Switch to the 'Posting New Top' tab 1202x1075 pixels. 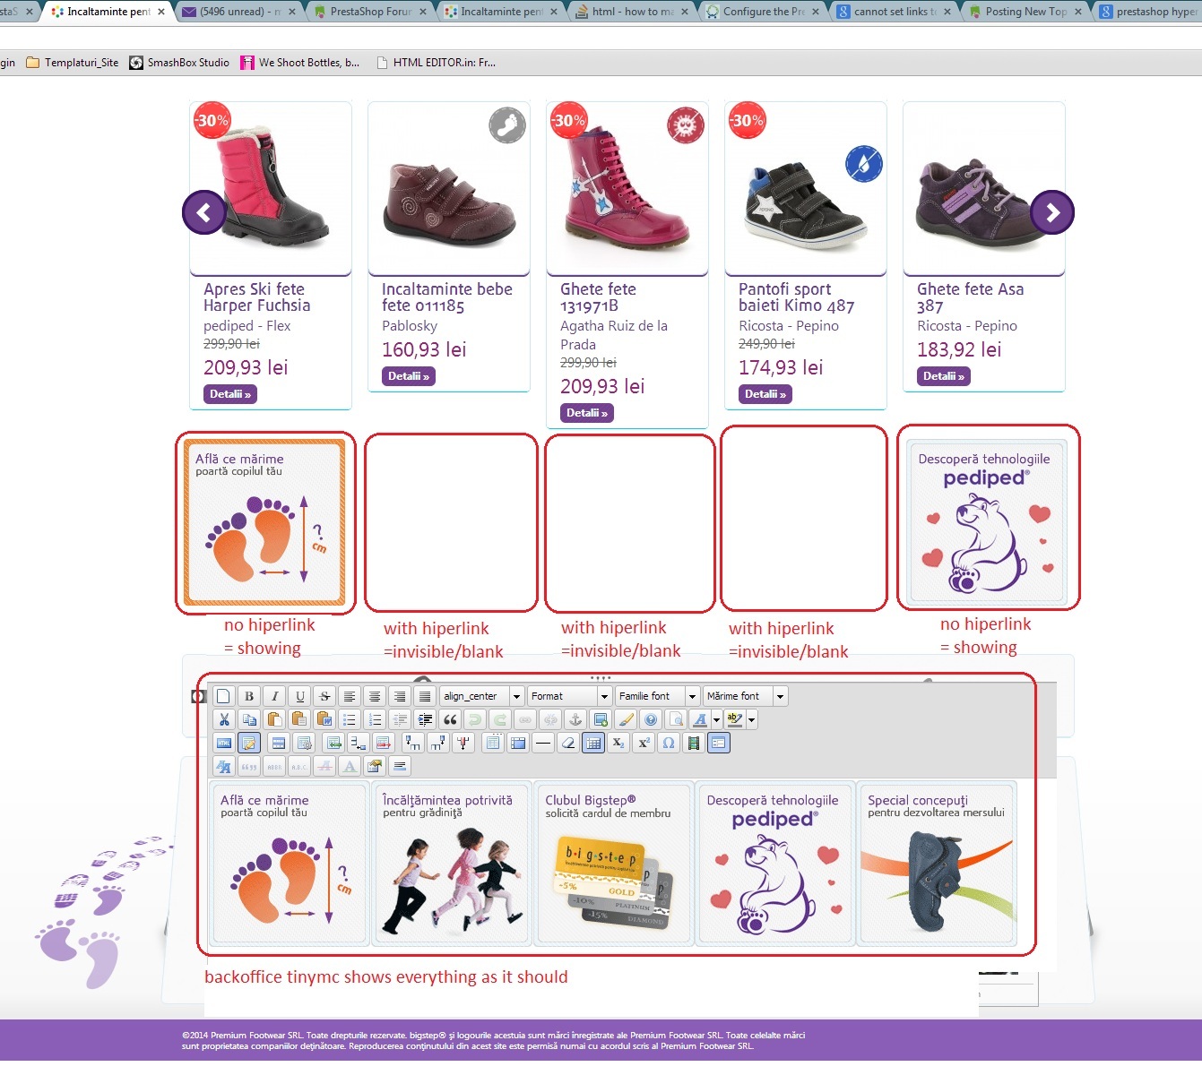pos(1025,12)
